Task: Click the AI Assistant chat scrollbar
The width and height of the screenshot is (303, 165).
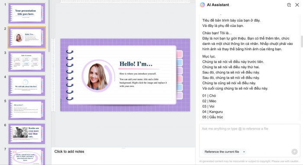Action: pos(302,41)
